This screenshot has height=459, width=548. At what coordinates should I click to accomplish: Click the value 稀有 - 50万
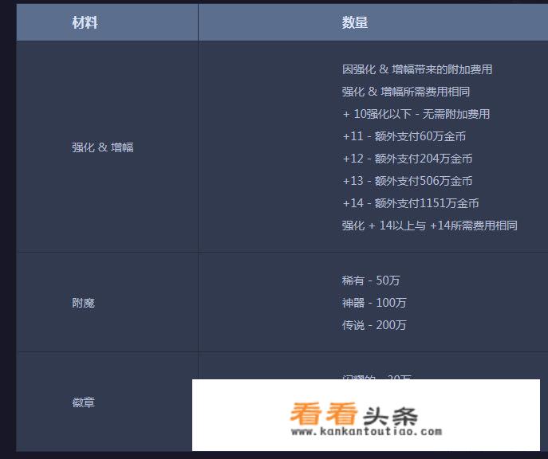371,280
